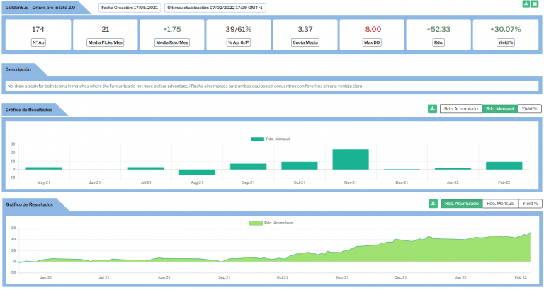Click the envelope icon in the top-right corner
The width and height of the screenshot is (544, 290).
pyautogui.click(x=535, y=4)
